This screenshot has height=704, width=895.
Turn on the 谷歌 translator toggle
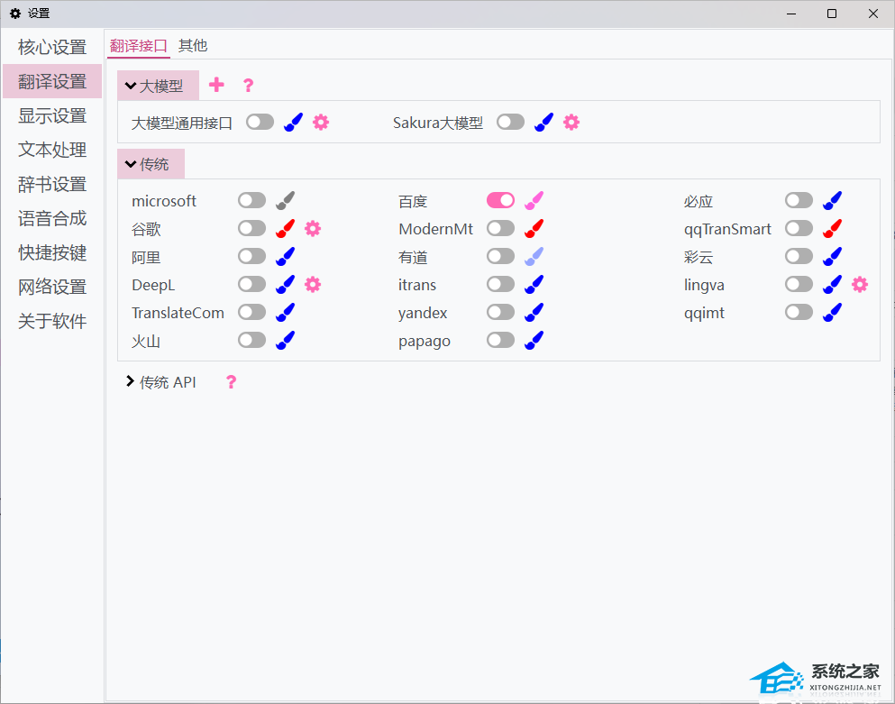coord(252,228)
